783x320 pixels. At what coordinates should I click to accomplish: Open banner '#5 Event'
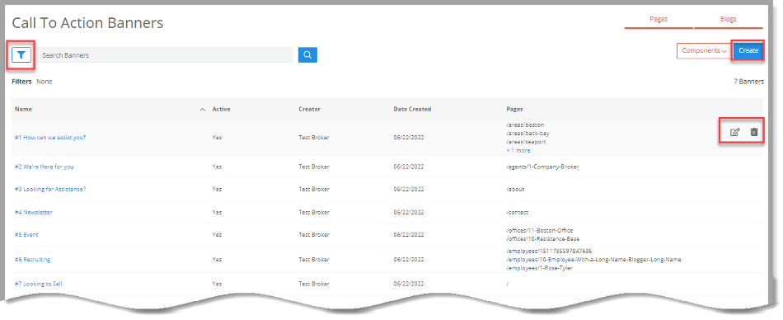tap(26, 234)
